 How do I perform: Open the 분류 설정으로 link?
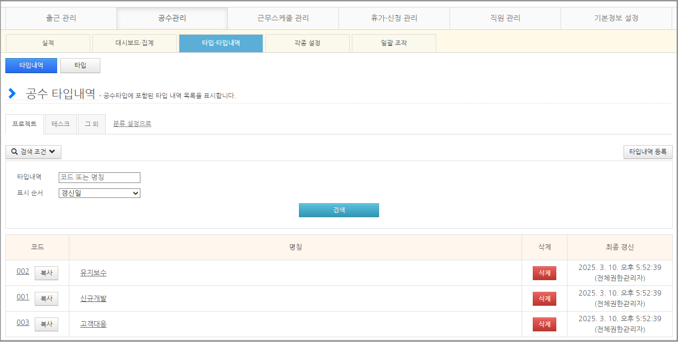(x=132, y=124)
